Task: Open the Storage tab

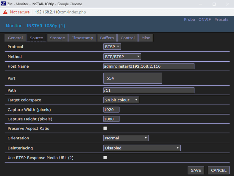Action: tap(57, 38)
